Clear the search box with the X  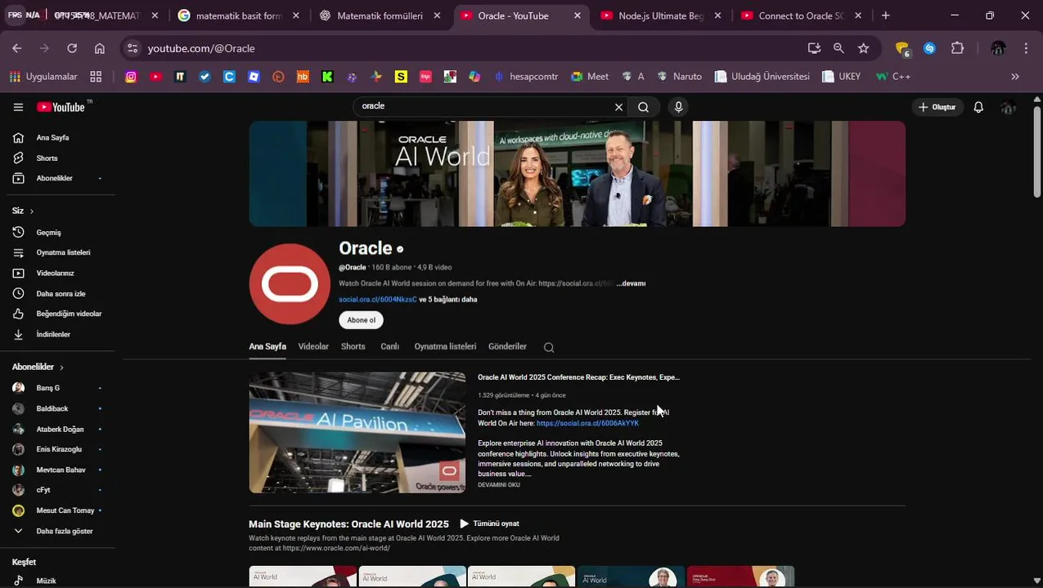(x=618, y=107)
